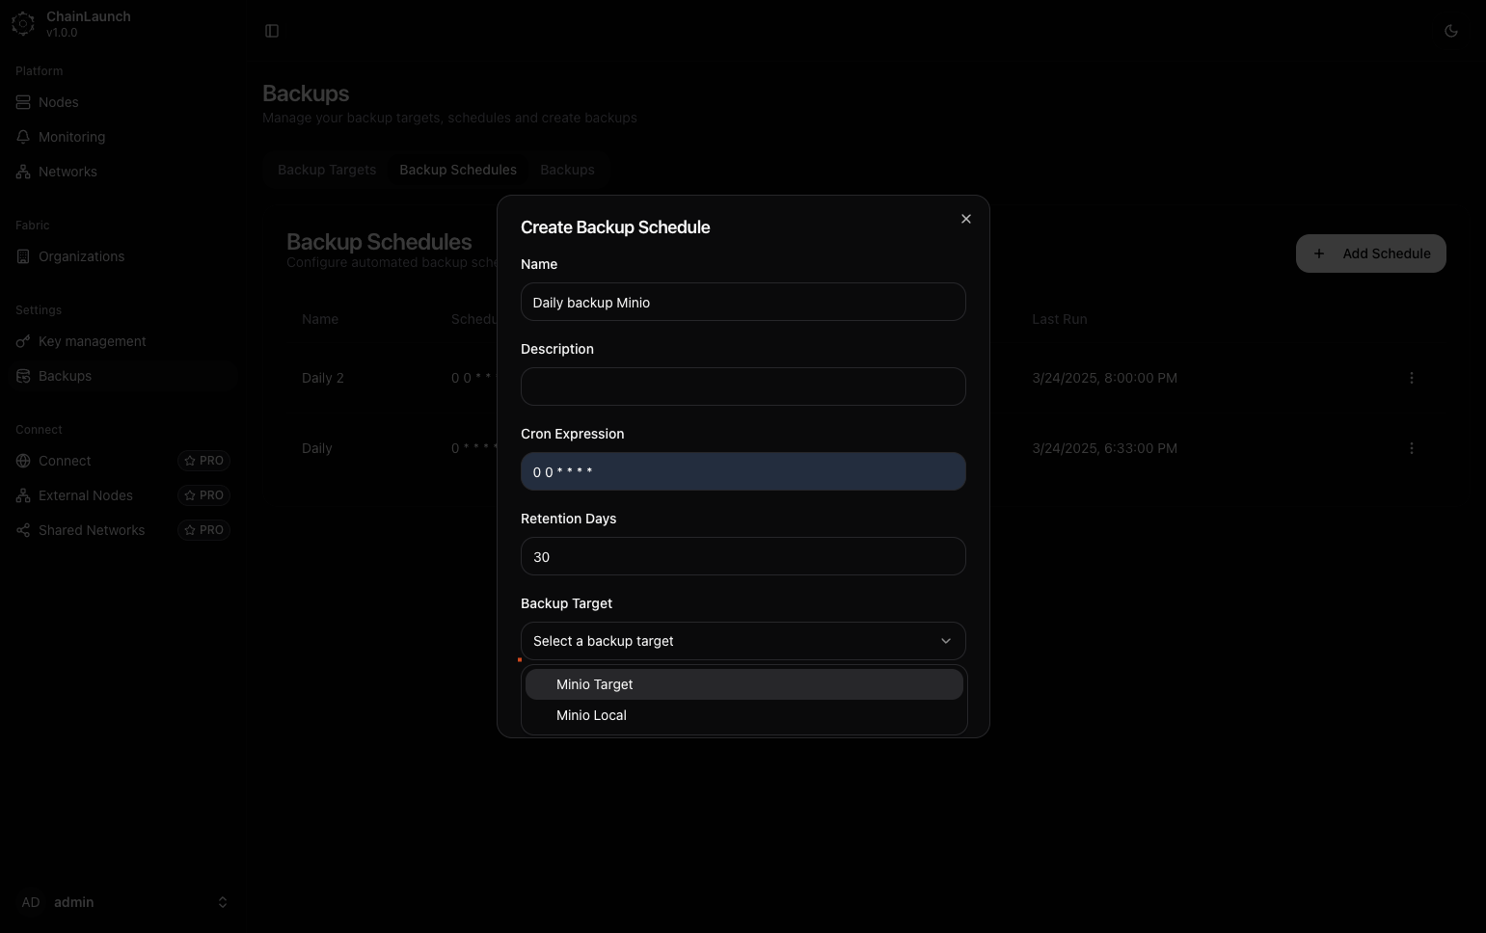The width and height of the screenshot is (1486, 933).
Task: Open Nodes from the sidebar
Action: click(x=58, y=102)
